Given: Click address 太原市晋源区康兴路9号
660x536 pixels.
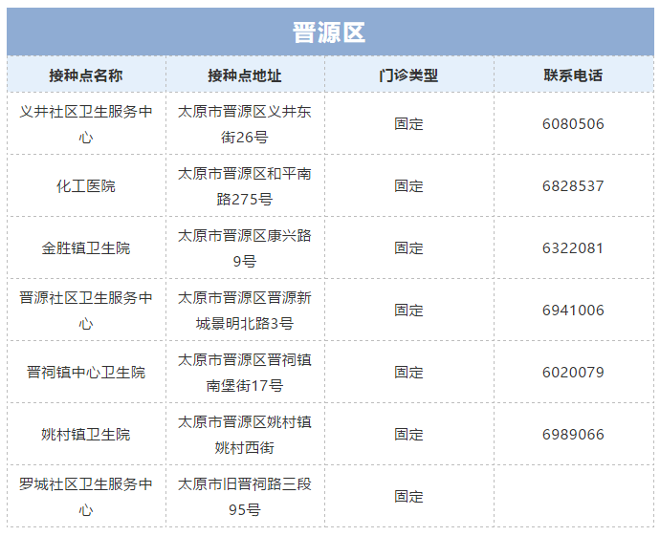Looking at the screenshot, I should [245, 248].
